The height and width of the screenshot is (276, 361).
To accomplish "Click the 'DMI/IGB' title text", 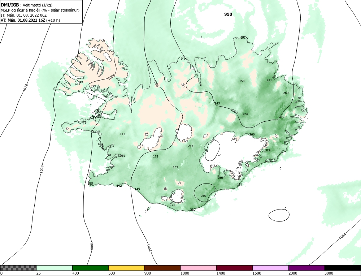I will pyautogui.click(x=10, y=5).
